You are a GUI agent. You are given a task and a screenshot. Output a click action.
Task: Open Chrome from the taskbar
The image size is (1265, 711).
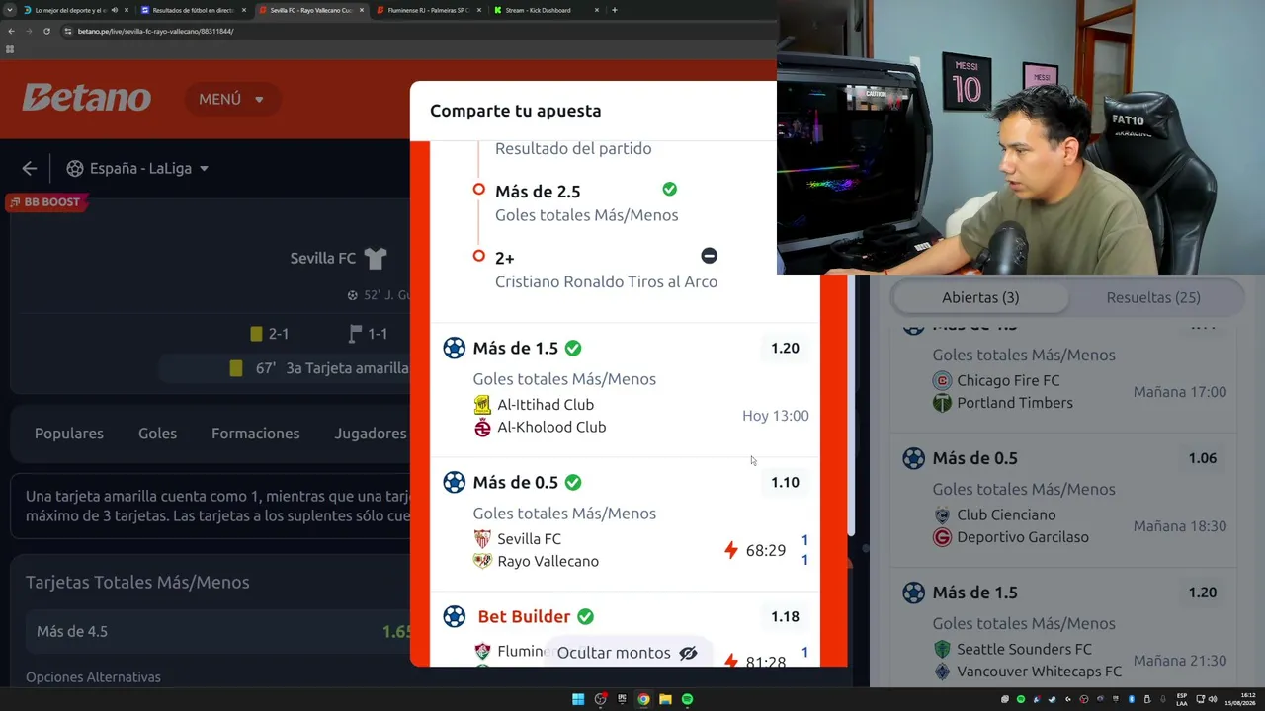click(x=643, y=700)
